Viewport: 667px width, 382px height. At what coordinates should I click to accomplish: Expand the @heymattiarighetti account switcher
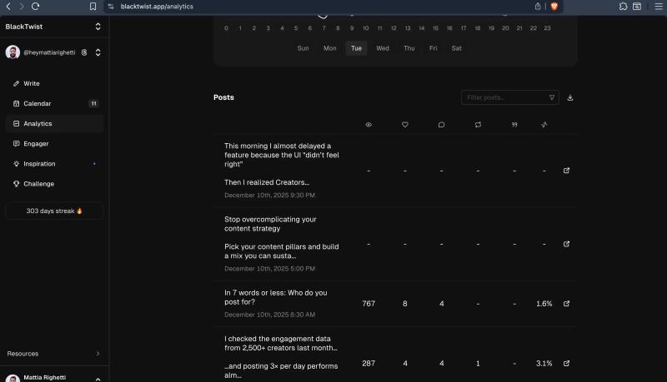[x=98, y=52]
